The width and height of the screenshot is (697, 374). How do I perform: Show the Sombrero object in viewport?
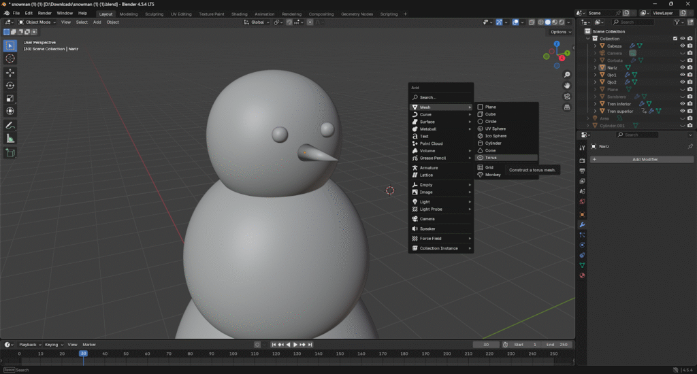point(682,97)
